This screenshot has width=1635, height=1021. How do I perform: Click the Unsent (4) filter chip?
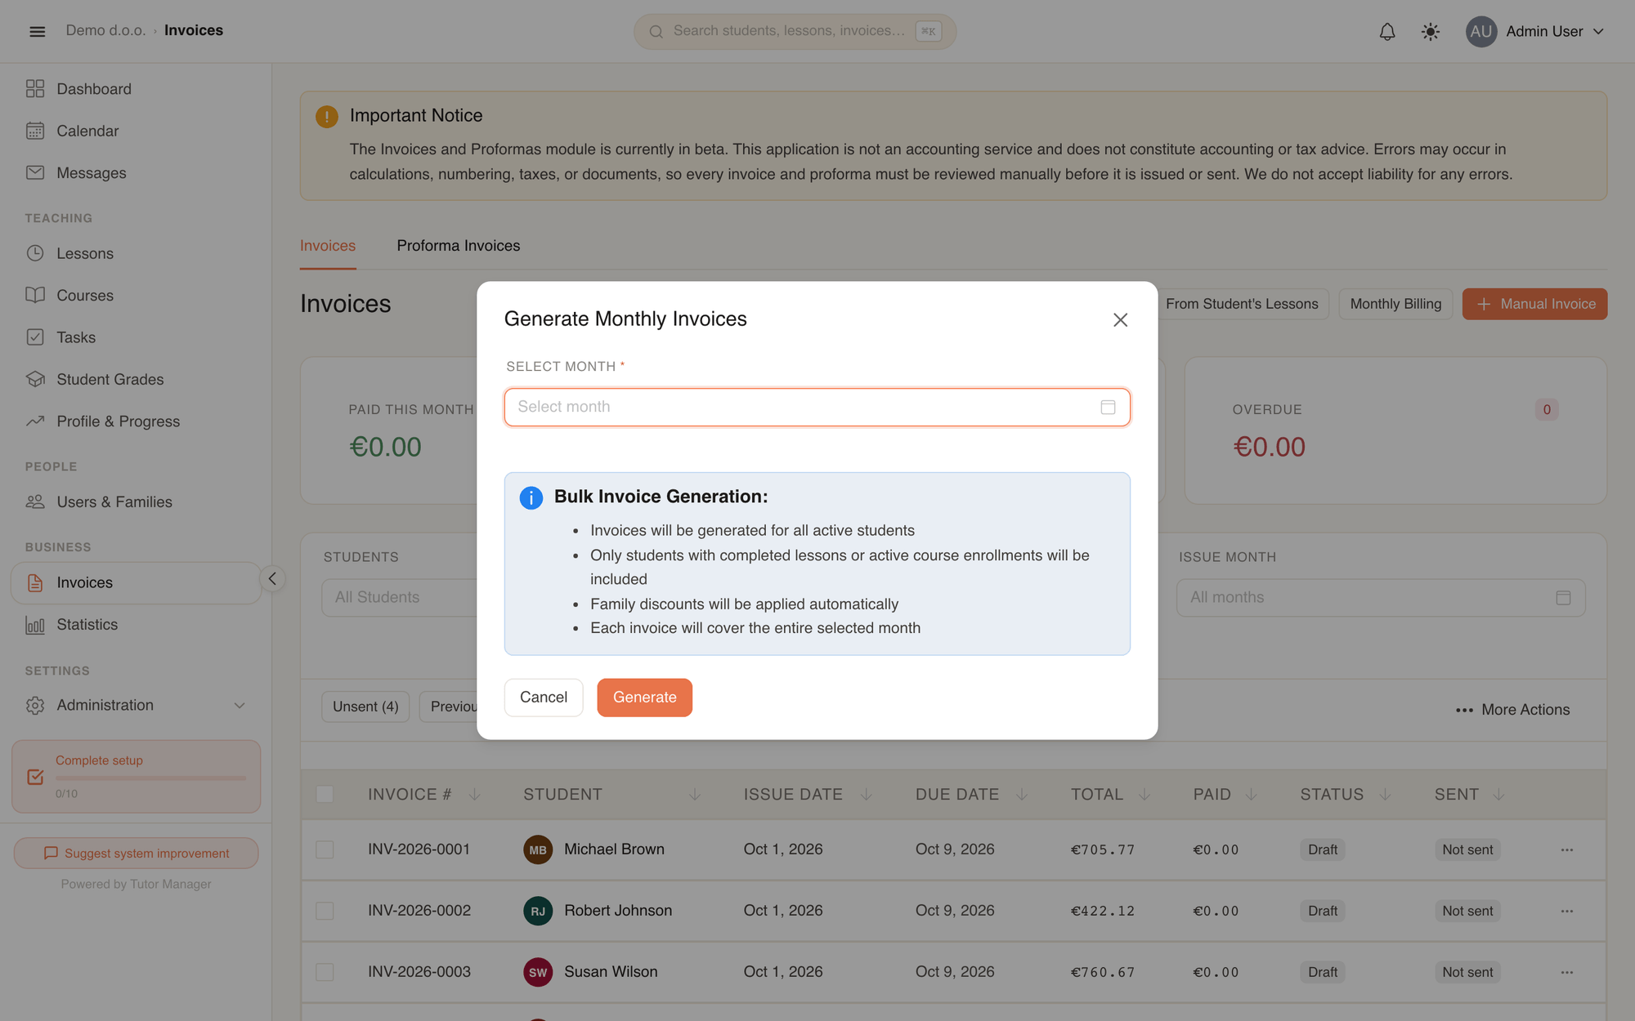pyautogui.click(x=365, y=707)
